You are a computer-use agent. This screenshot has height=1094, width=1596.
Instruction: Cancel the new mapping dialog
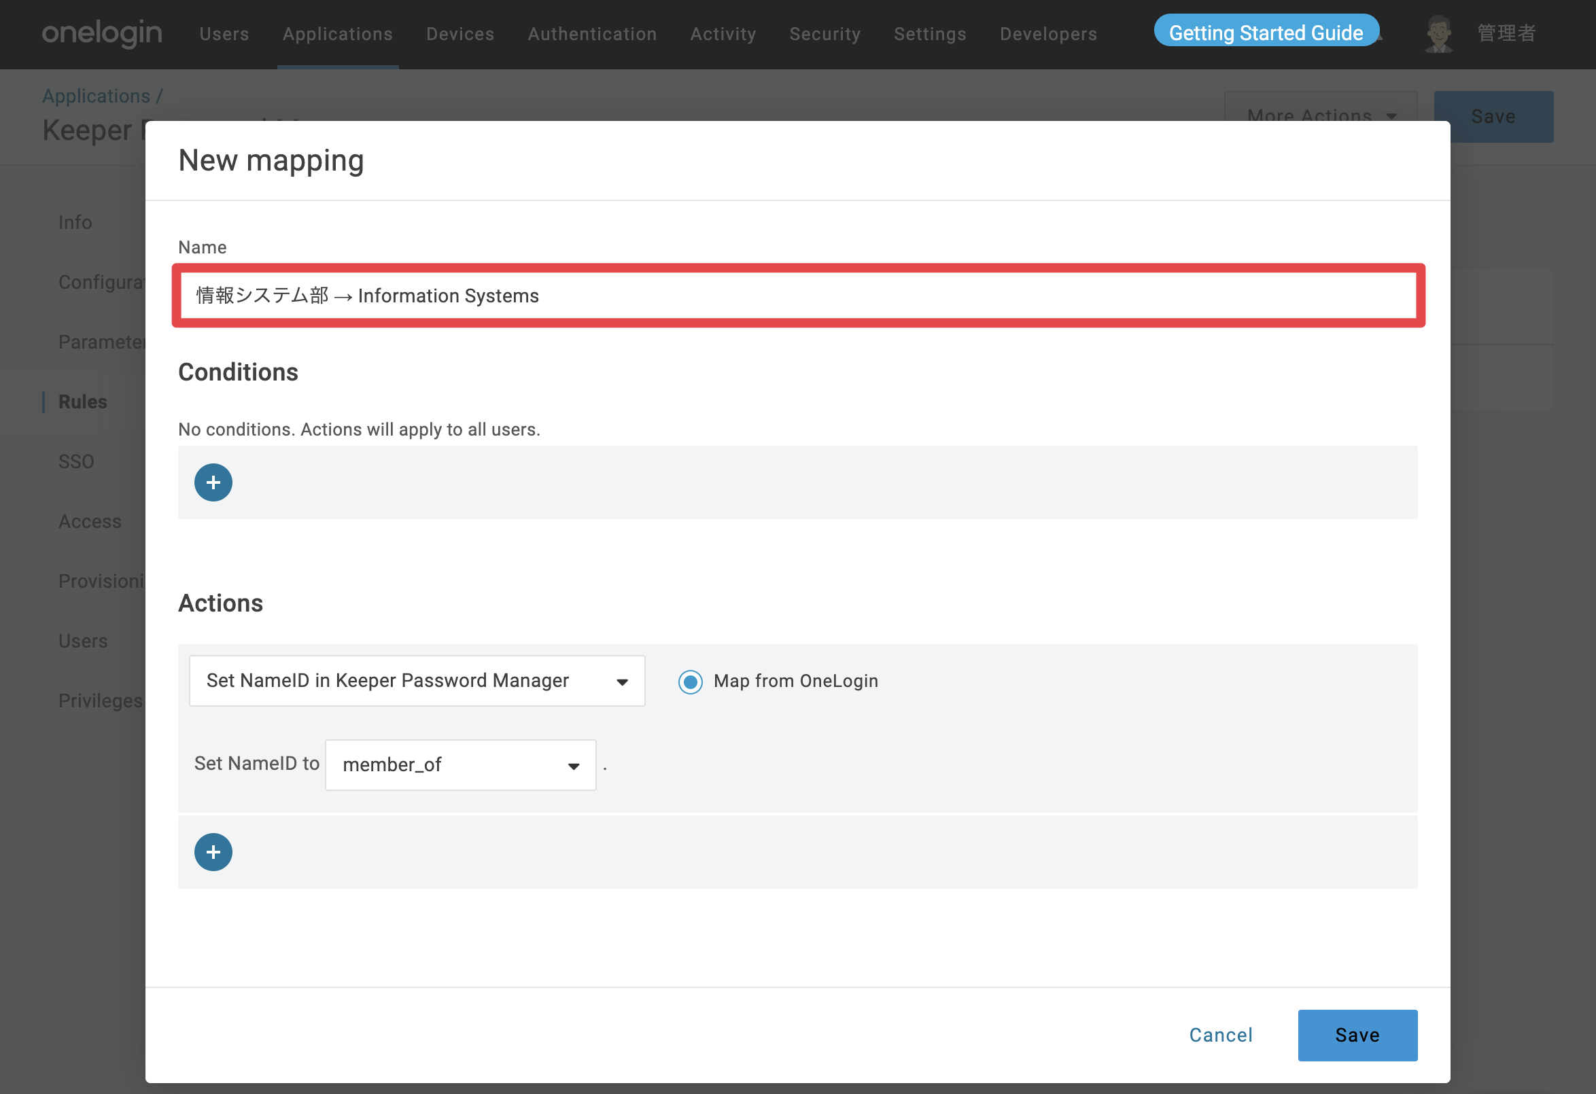point(1220,1035)
